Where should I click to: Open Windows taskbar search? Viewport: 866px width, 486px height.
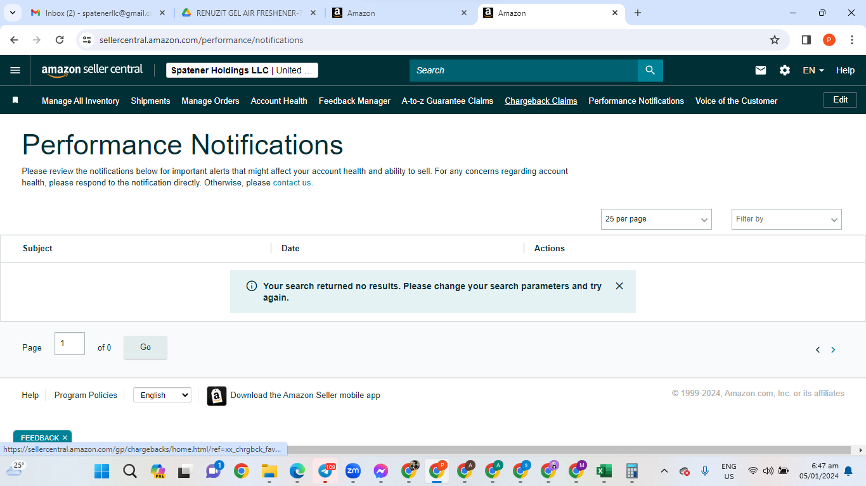point(130,471)
